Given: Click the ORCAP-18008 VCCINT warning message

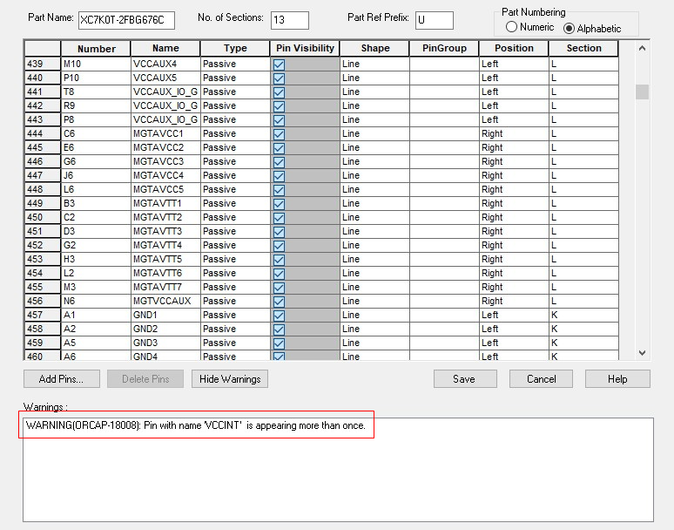Looking at the screenshot, I should click(196, 425).
